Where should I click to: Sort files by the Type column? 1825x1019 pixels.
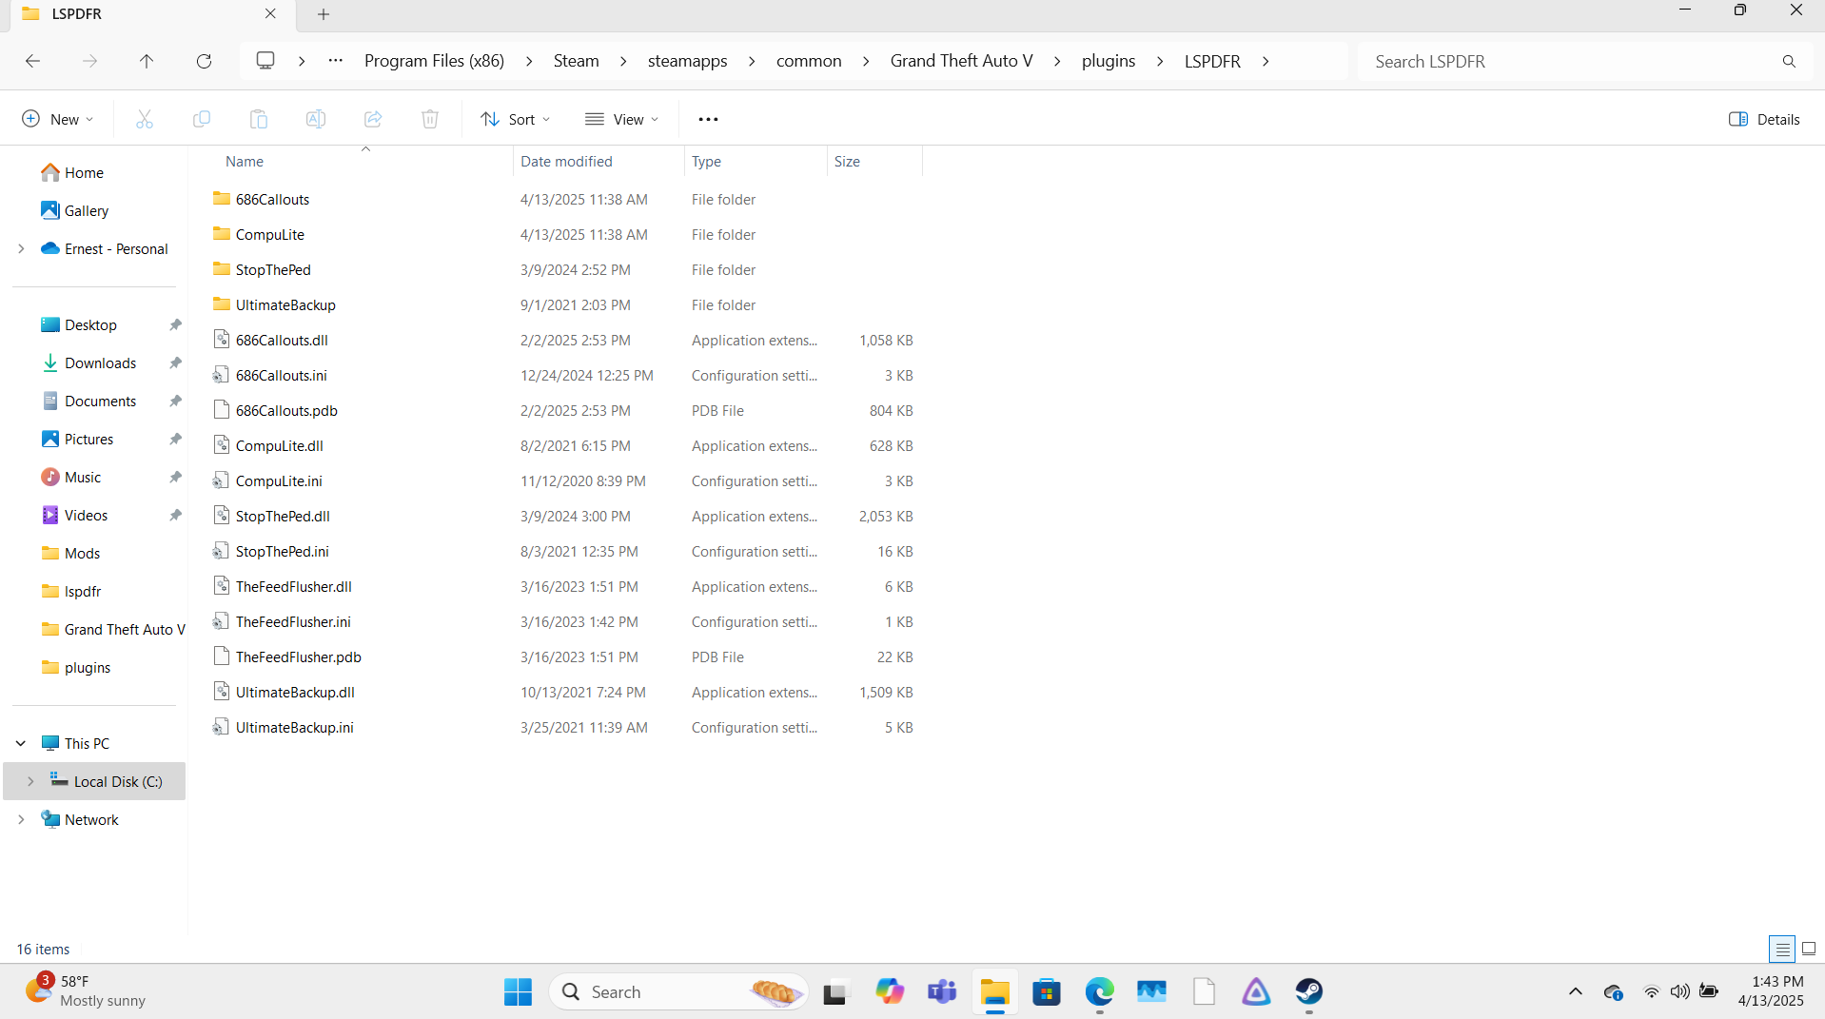click(706, 161)
